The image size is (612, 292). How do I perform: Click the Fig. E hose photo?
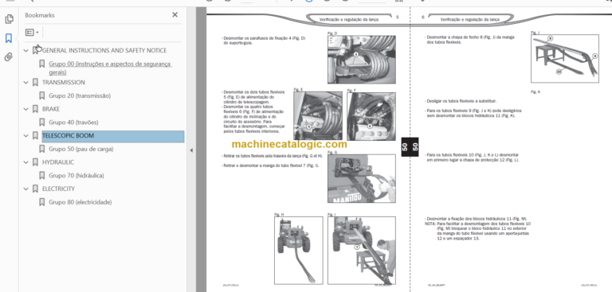(x=318, y=116)
